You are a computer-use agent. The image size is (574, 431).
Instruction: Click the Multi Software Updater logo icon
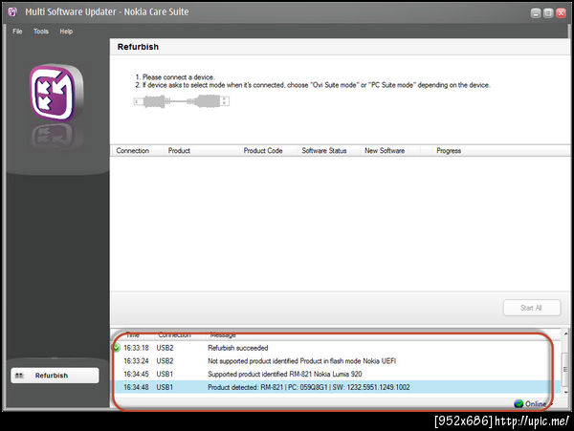click(x=56, y=94)
